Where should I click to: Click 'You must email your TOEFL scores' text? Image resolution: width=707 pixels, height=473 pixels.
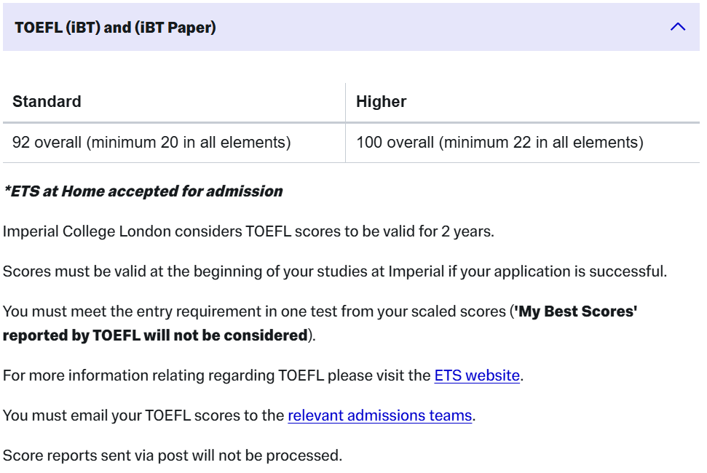(143, 416)
